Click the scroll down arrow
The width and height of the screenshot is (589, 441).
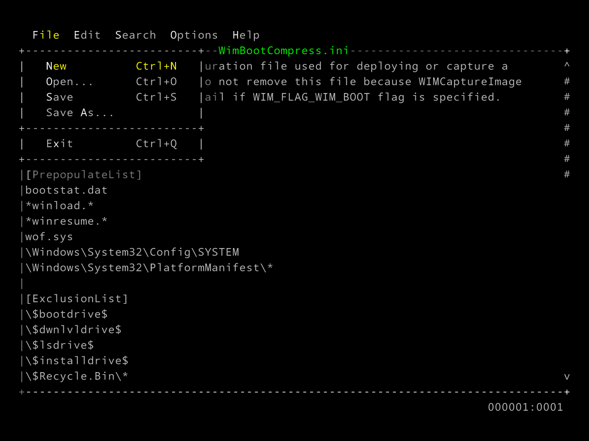pyautogui.click(x=567, y=377)
